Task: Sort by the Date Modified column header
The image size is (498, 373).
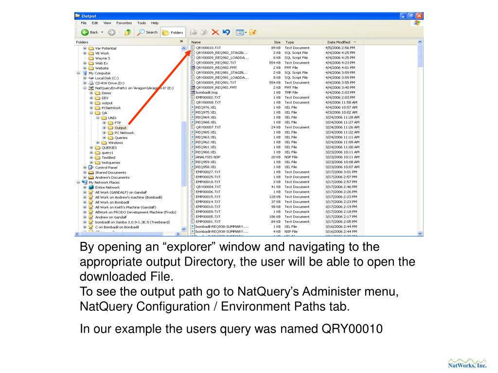Action: [x=344, y=42]
